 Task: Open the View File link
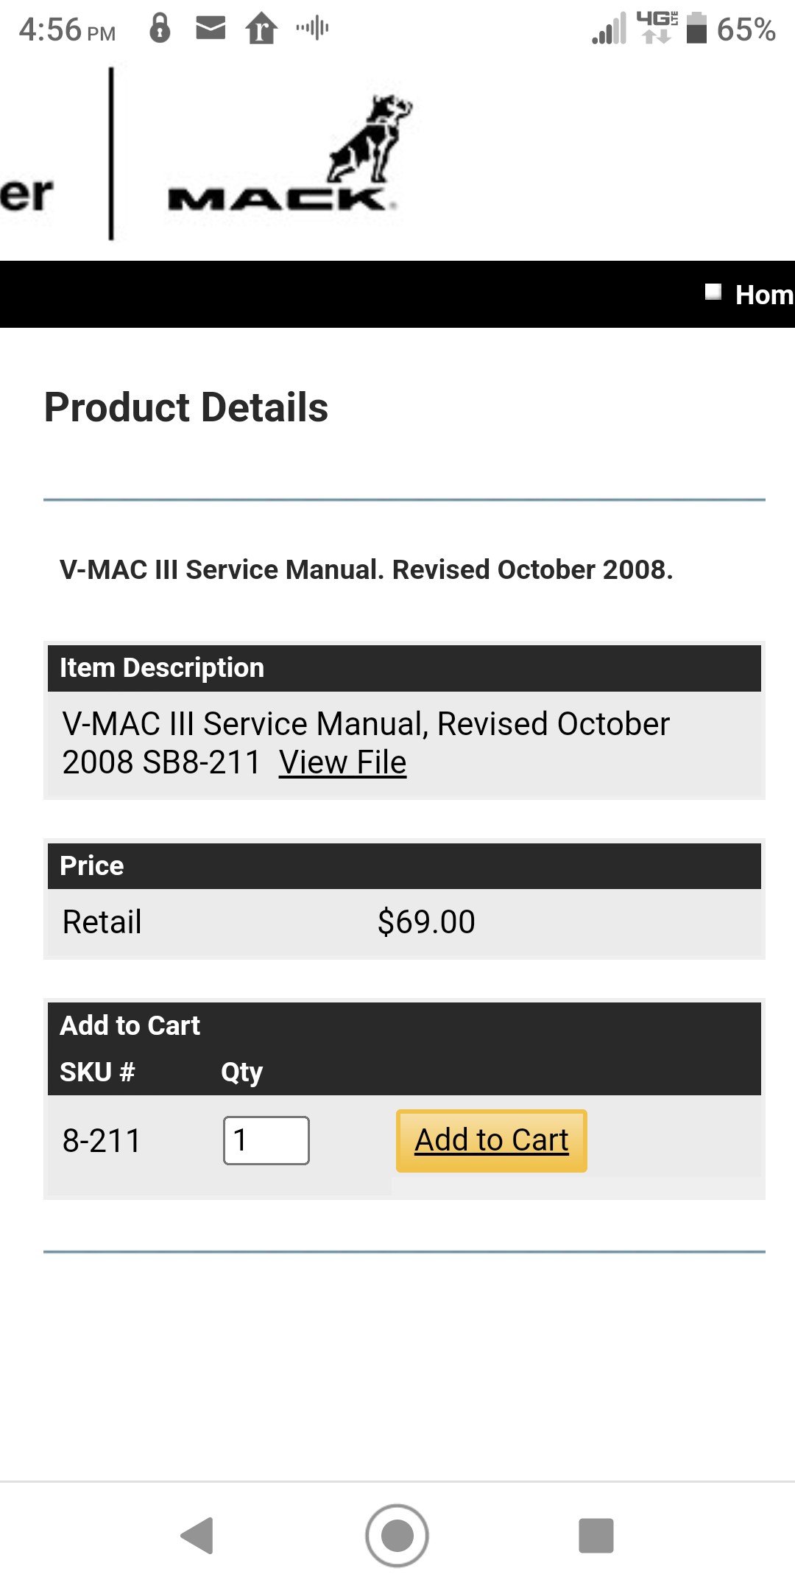tap(342, 762)
